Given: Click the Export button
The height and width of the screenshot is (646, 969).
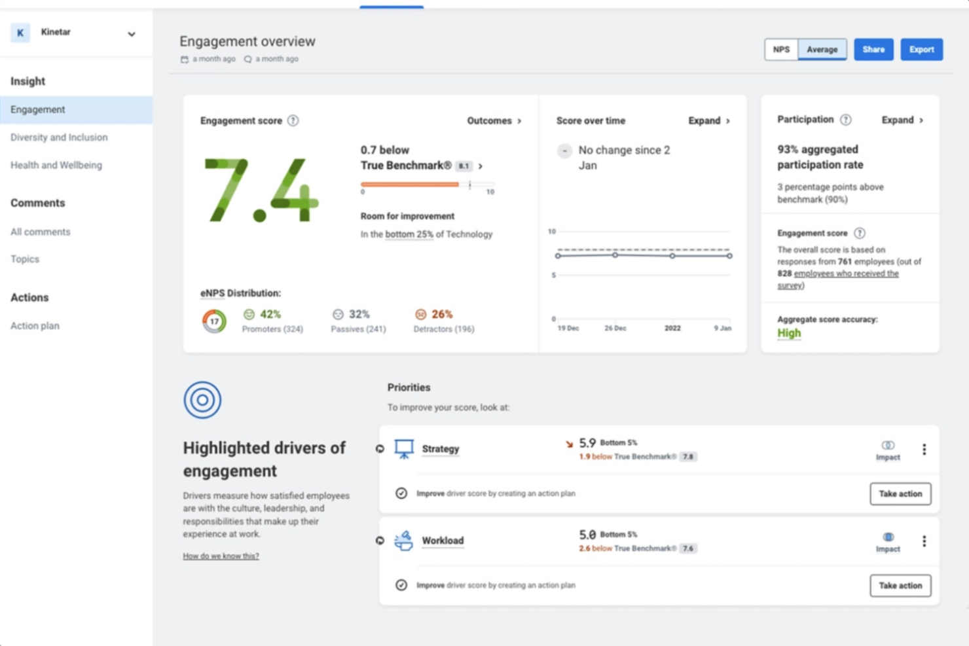Looking at the screenshot, I should [x=921, y=49].
